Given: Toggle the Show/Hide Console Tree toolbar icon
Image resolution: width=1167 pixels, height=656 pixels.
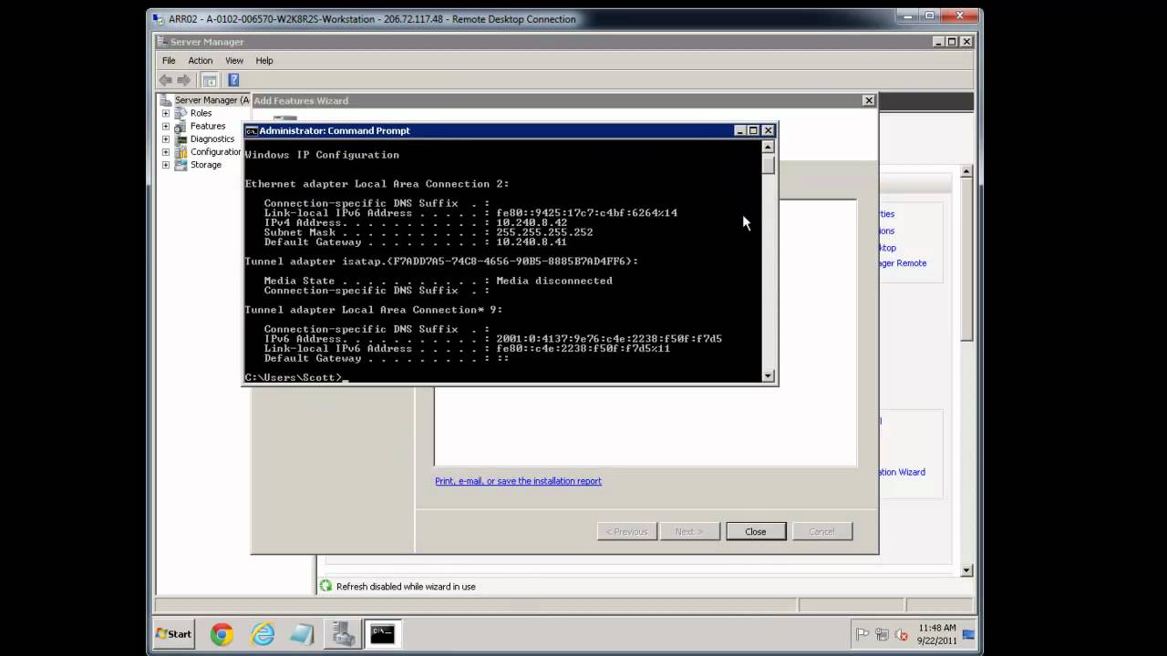Looking at the screenshot, I should (209, 80).
